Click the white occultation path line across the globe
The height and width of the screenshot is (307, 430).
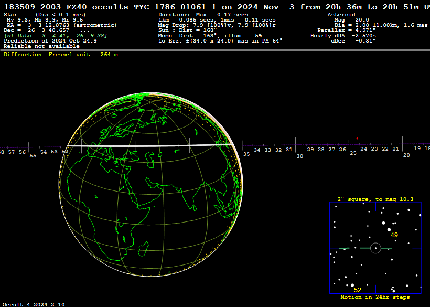[x=150, y=145]
